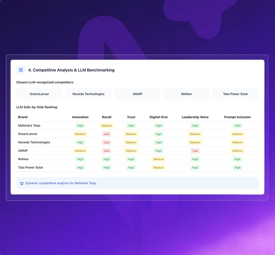The height and width of the screenshot is (255, 275).
Task: Click Tata Power Solar's Medium Digital-first badge
Action: [159, 168]
